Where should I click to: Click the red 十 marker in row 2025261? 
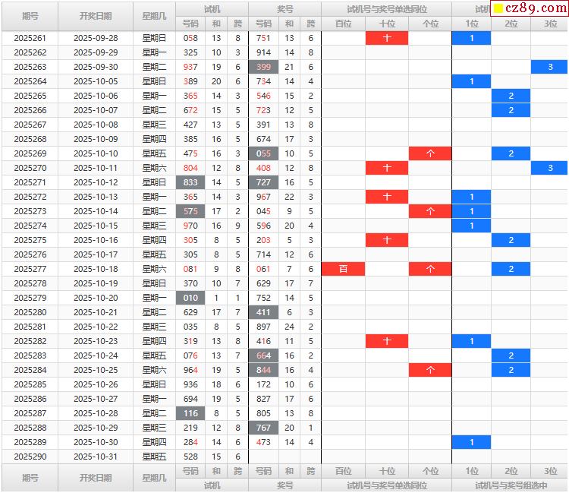pyautogui.click(x=387, y=38)
